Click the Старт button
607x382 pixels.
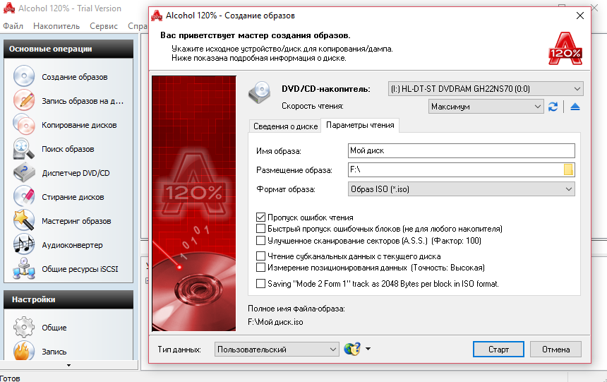(x=498, y=349)
